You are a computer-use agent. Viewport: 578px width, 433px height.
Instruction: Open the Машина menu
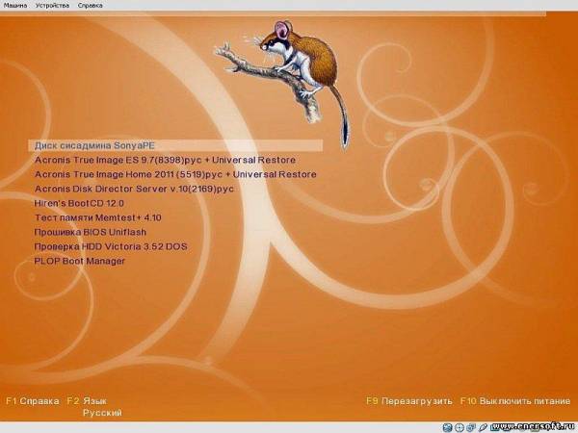tap(15, 5)
